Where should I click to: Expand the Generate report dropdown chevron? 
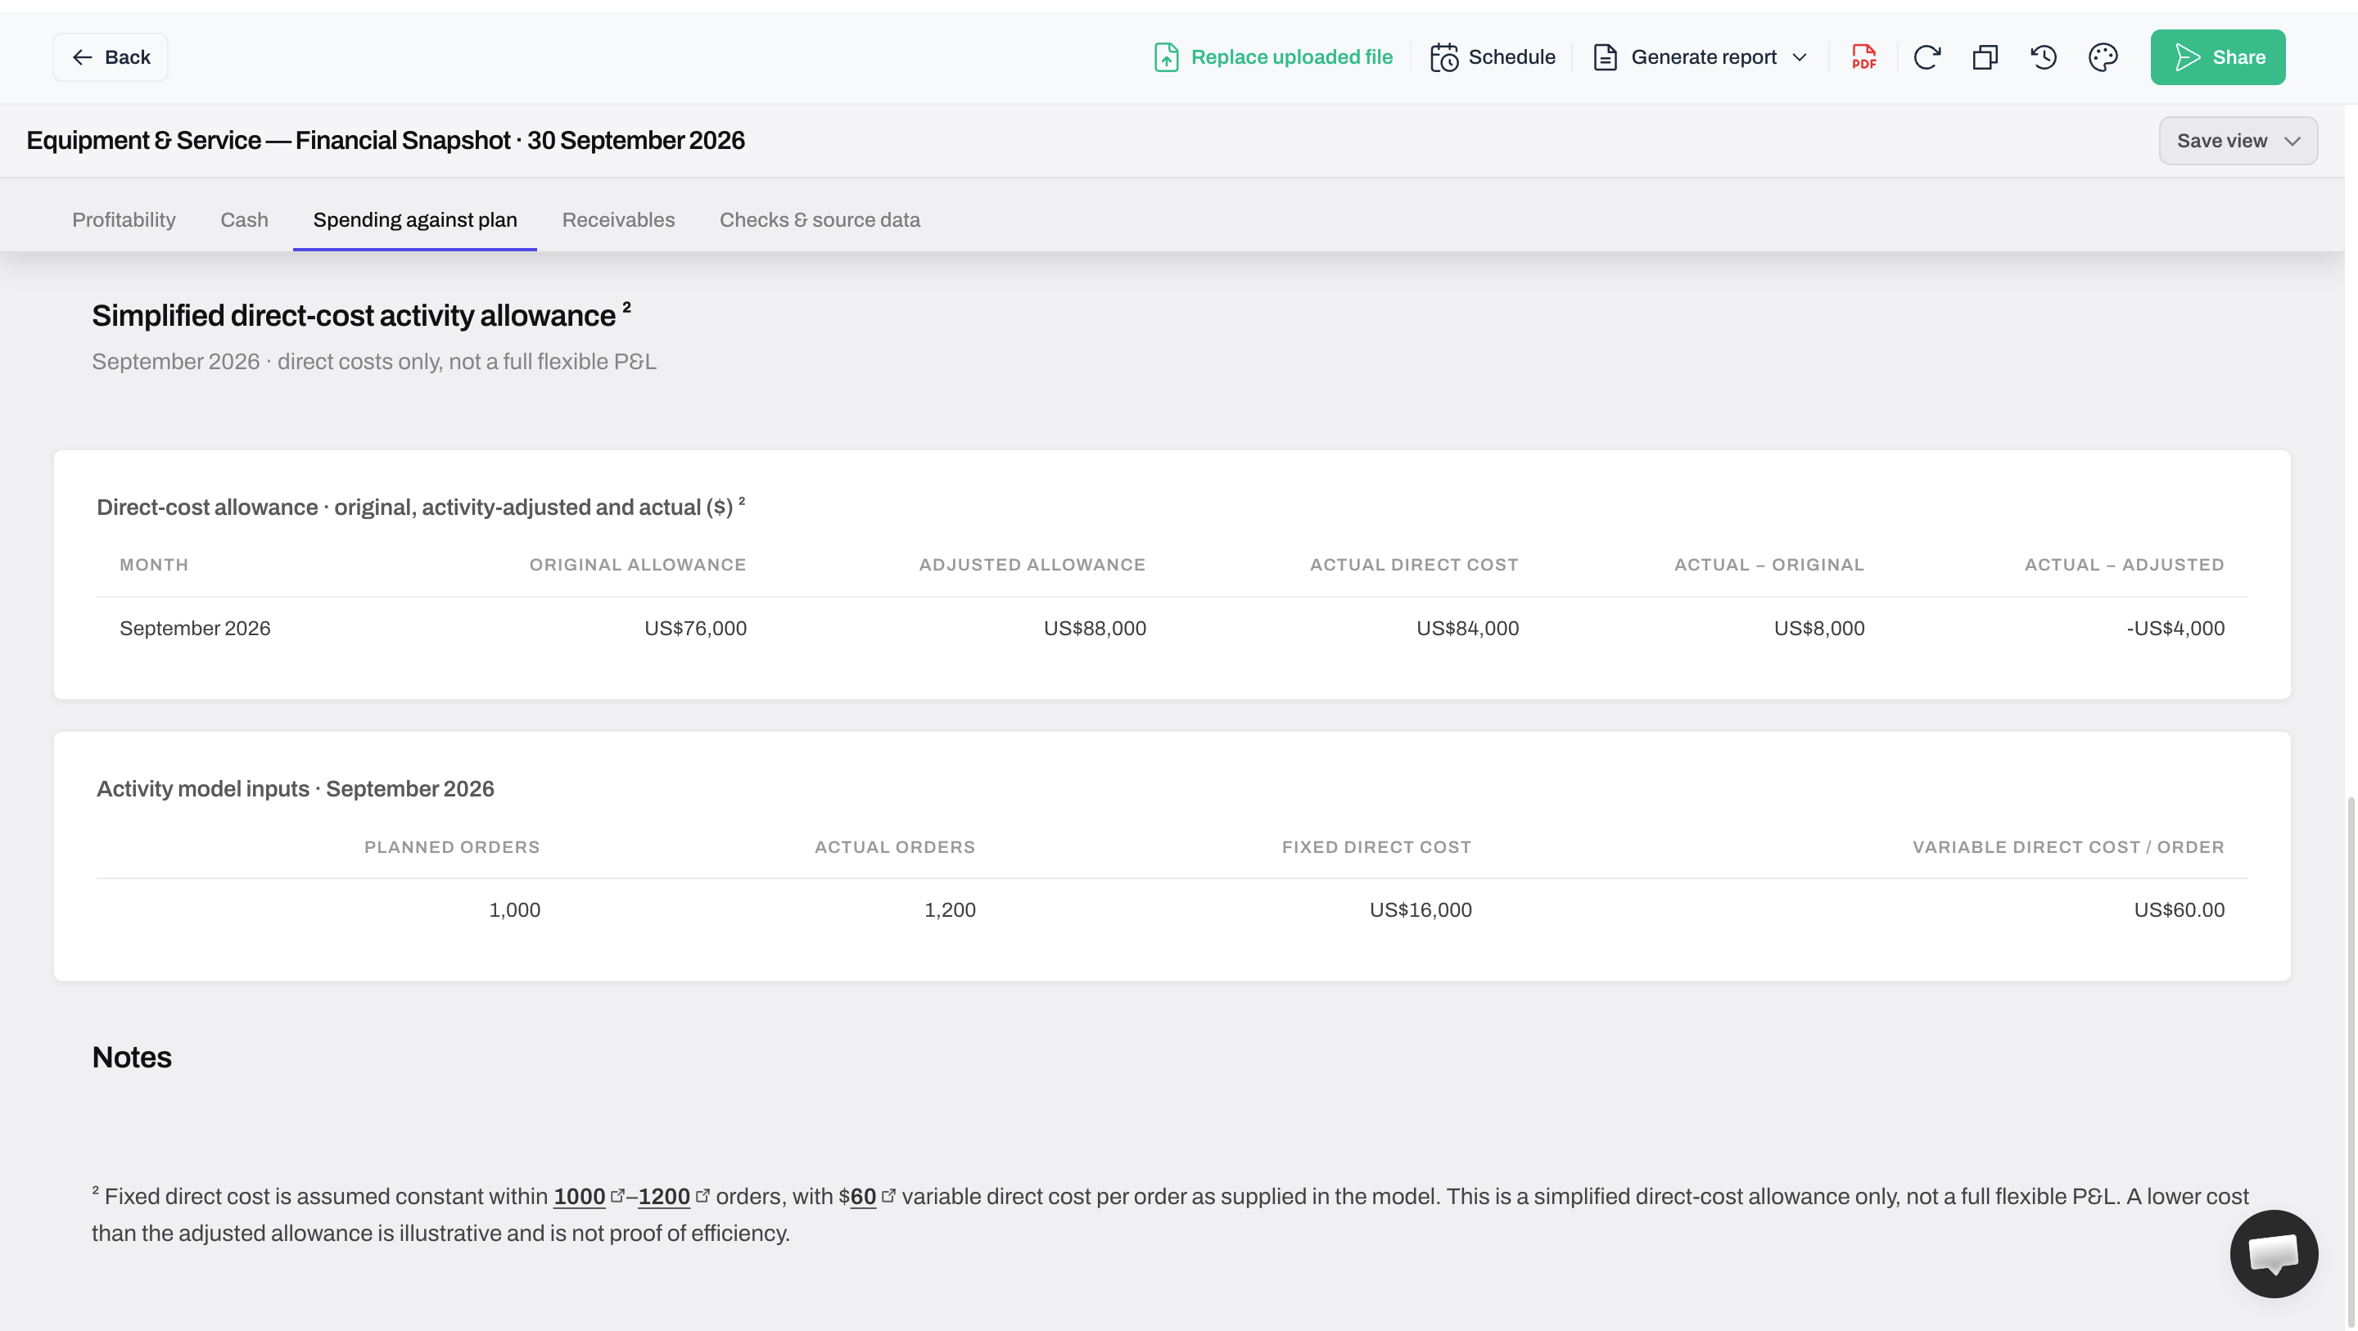[1800, 56]
